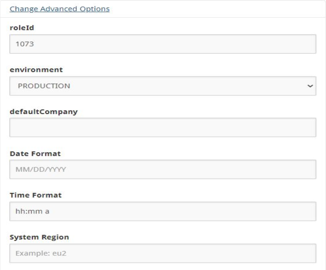
Task: Click the defaultCompany field label
Action: click(x=44, y=112)
